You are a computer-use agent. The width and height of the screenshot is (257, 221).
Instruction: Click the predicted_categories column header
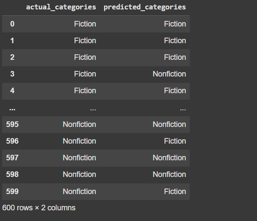[145, 7]
